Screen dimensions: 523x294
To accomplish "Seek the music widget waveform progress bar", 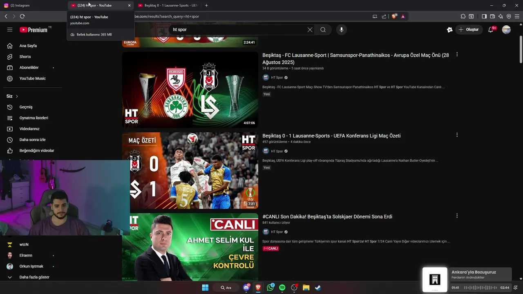I will [480, 287].
